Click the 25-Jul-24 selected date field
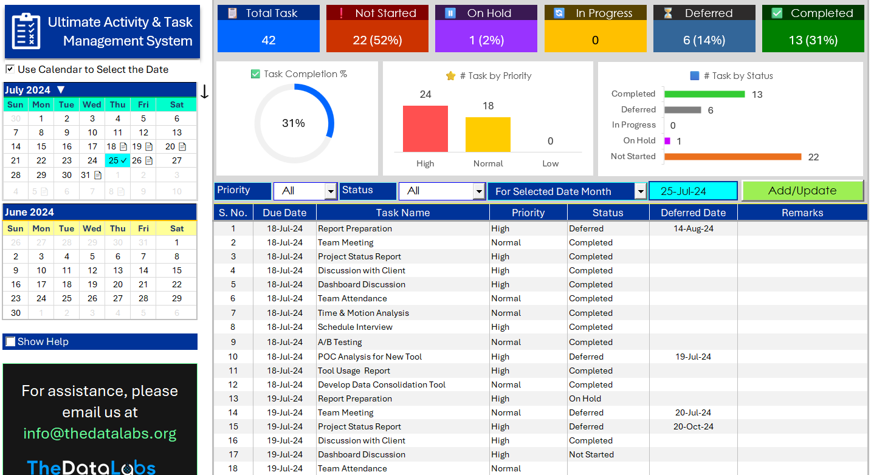This screenshot has width=871, height=475. click(x=693, y=190)
